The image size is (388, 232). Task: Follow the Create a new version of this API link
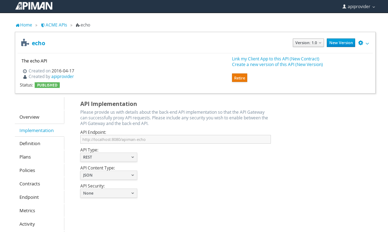(x=277, y=65)
